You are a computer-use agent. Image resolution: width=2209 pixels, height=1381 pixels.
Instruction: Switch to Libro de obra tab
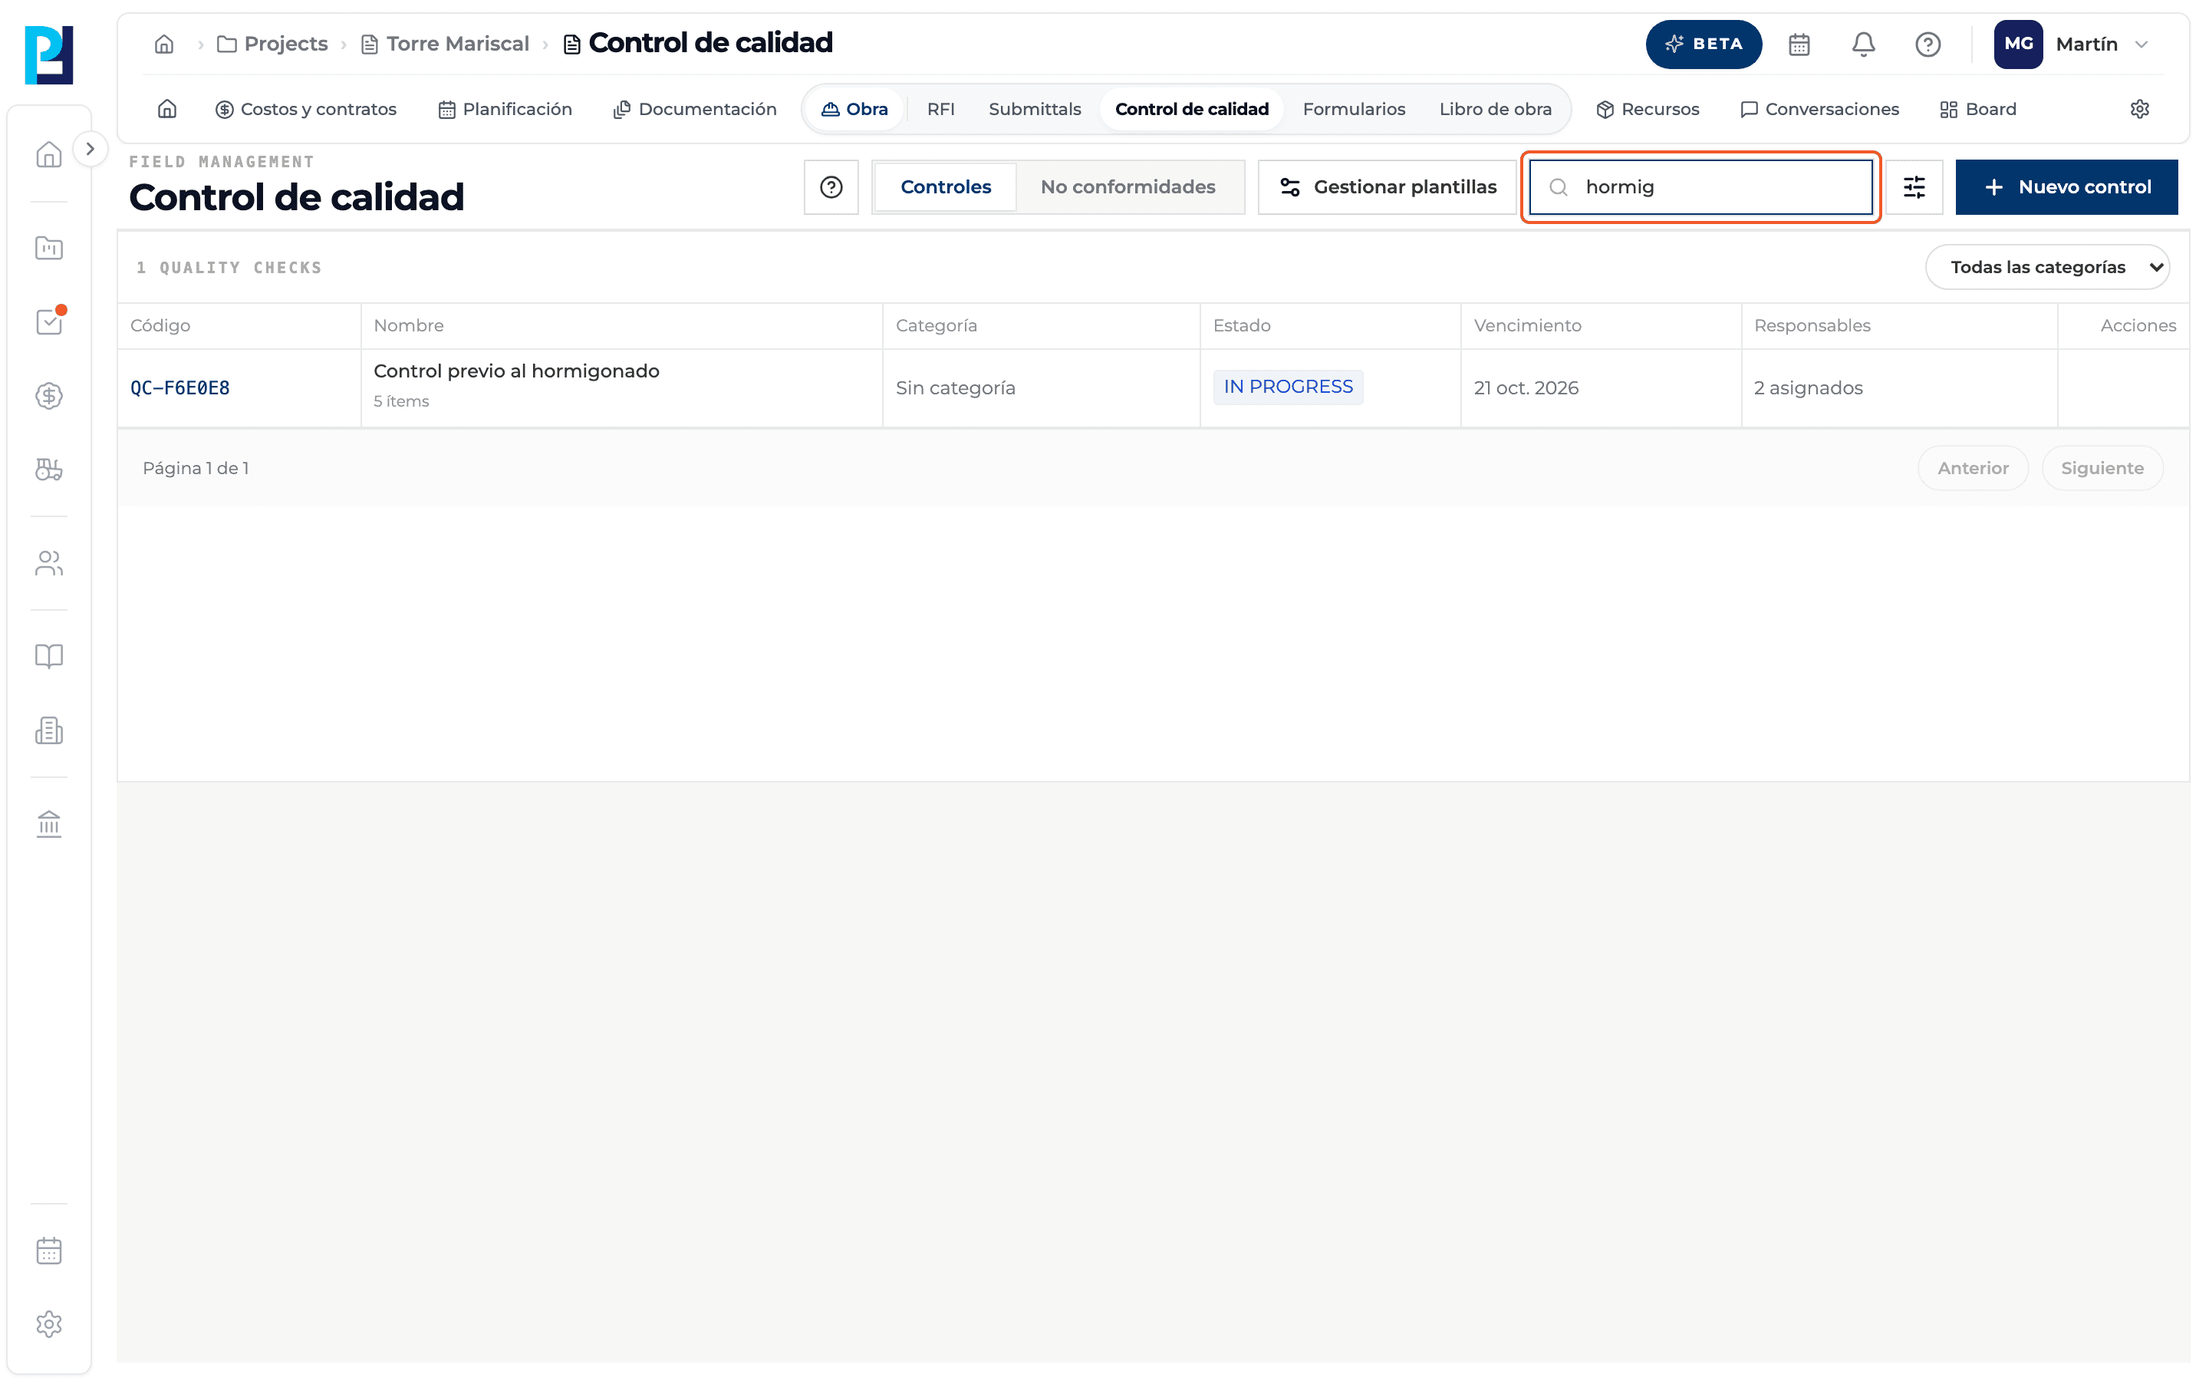click(x=1495, y=109)
